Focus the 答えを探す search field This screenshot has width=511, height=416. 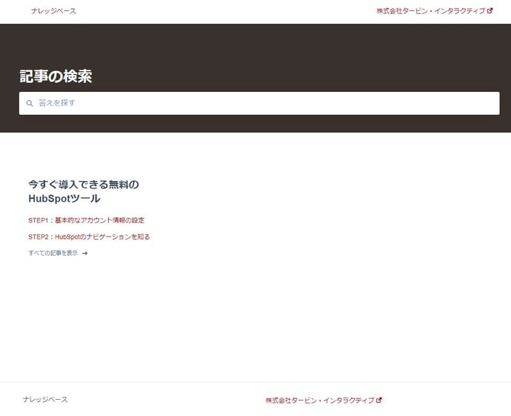point(259,103)
